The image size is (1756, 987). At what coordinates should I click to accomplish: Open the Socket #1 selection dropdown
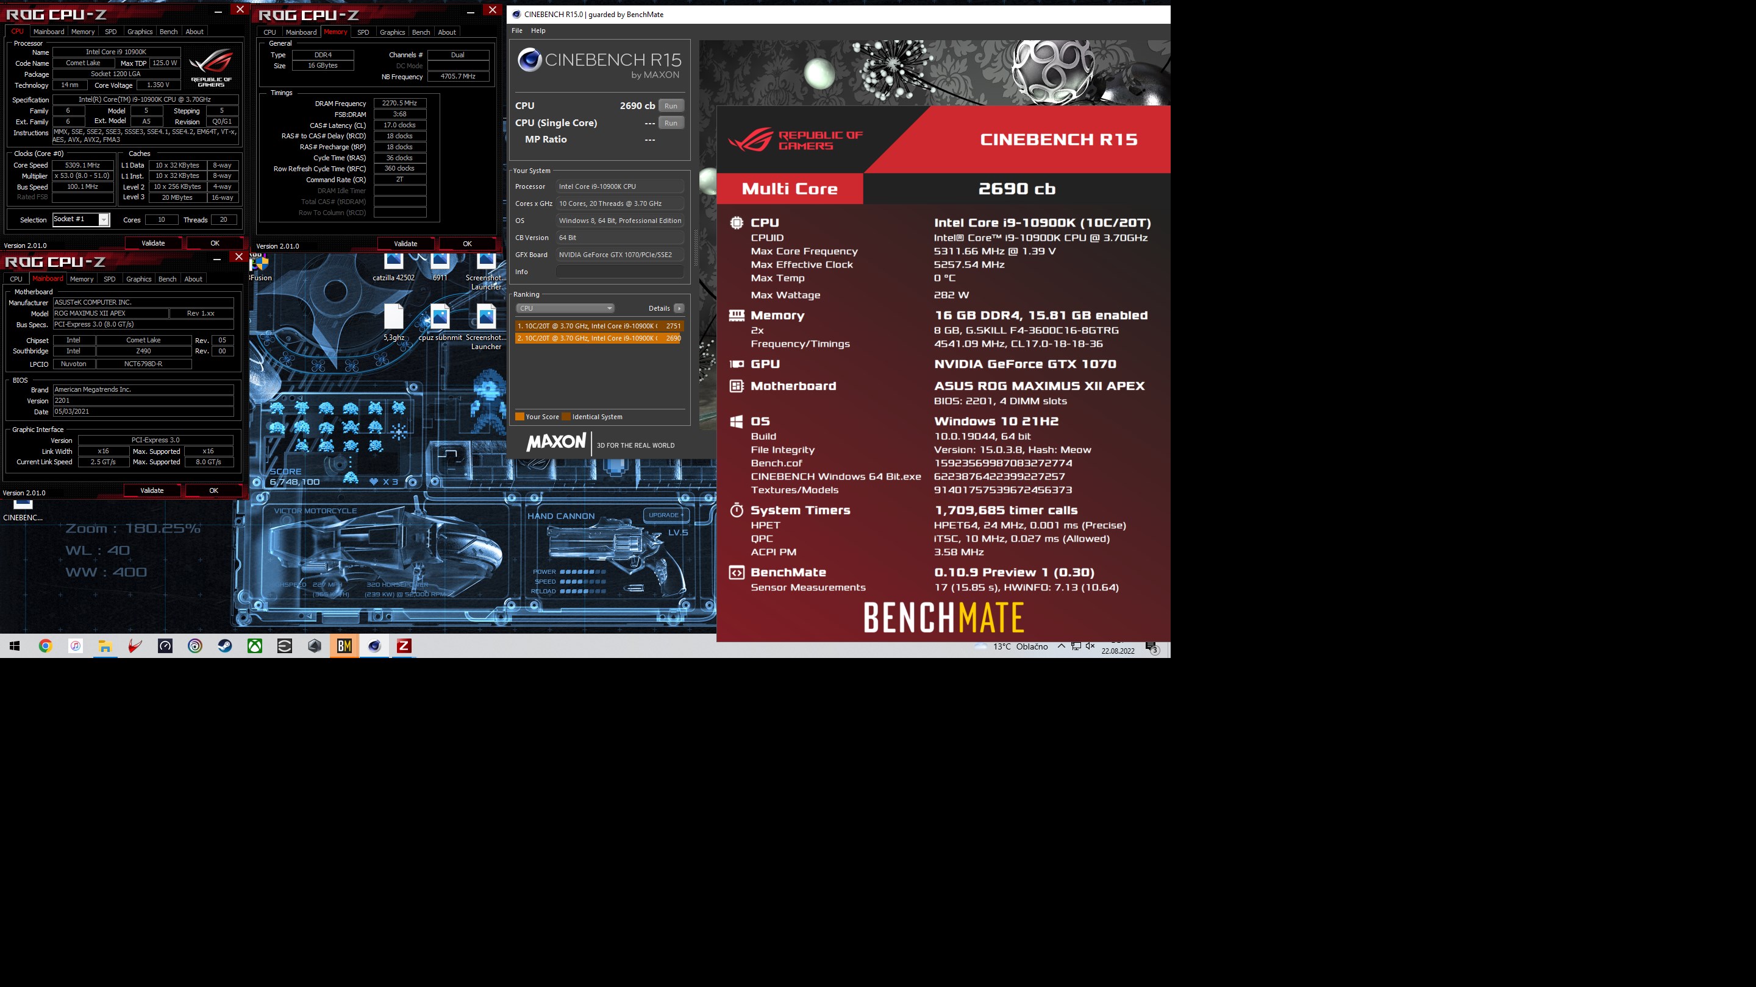point(81,219)
